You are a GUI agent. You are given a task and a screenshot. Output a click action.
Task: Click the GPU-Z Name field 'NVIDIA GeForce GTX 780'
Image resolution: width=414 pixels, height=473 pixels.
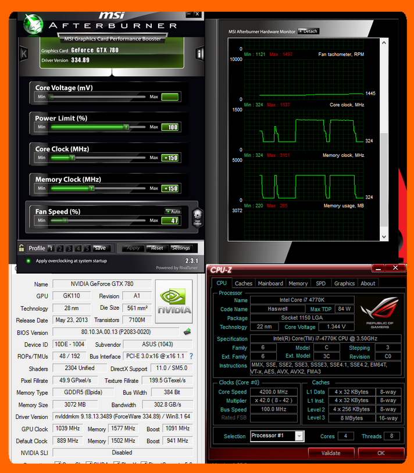pyautogui.click(x=102, y=284)
